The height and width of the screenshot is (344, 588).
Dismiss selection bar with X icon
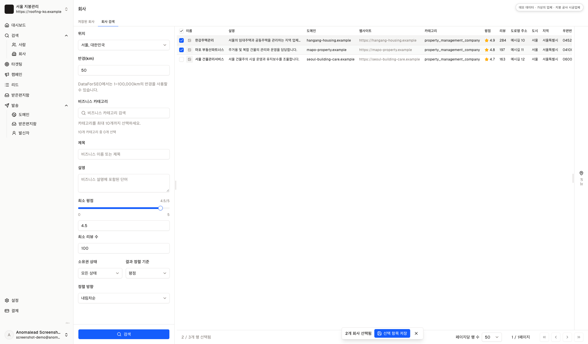pyautogui.click(x=416, y=333)
